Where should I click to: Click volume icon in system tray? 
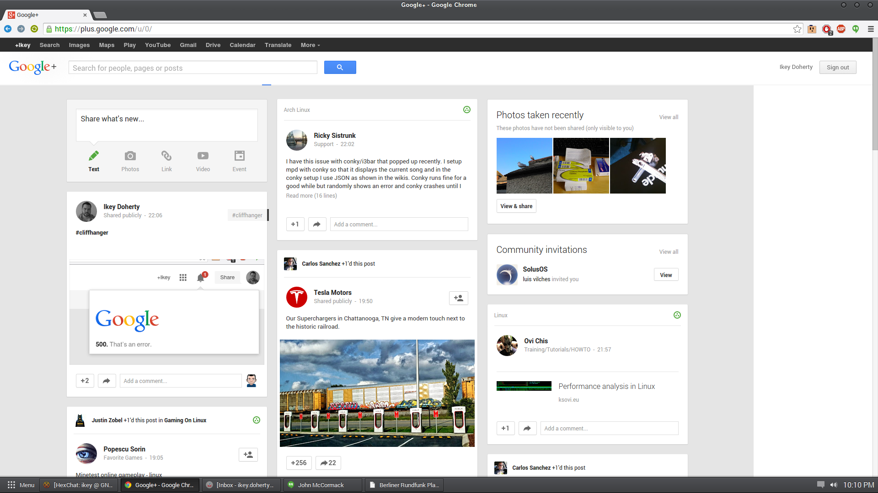pyautogui.click(x=834, y=485)
